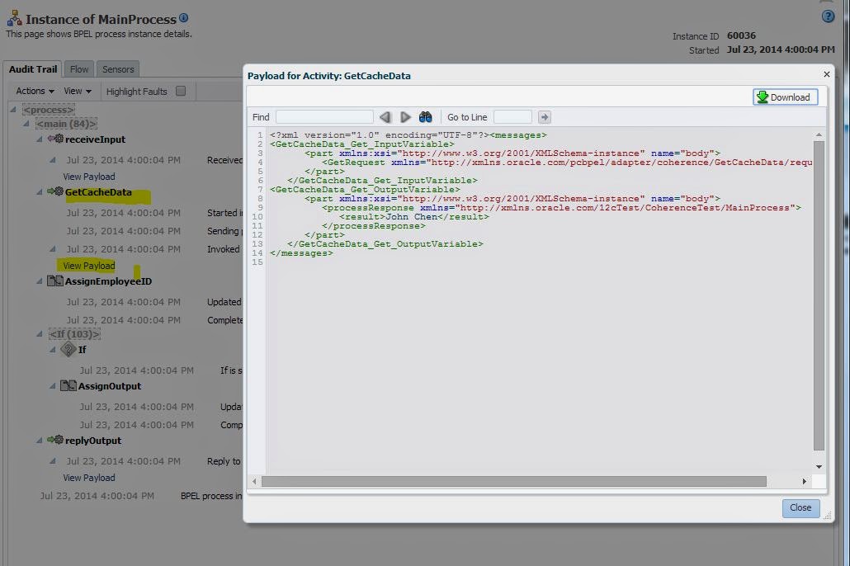Click the help question mark icon
Screen dimensions: 850x566
[x=828, y=17]
